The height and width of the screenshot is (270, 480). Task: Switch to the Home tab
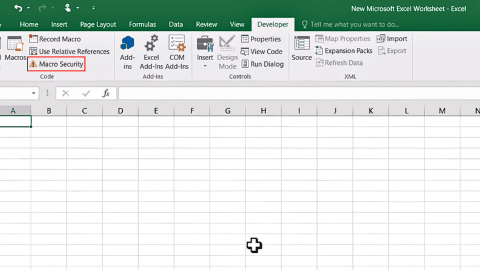point(29,24)
